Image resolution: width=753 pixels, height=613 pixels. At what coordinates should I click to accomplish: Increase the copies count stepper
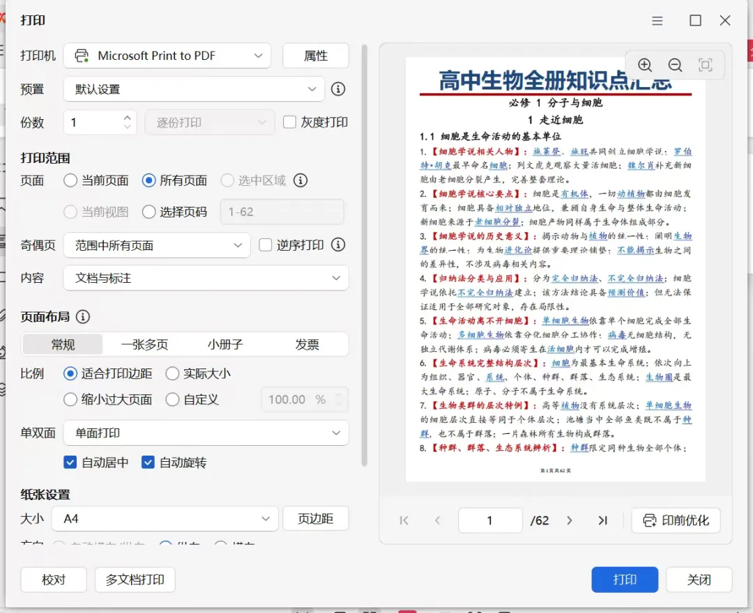tap(128, 117)
